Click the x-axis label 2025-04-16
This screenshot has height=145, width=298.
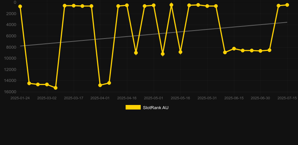(127, 98)
